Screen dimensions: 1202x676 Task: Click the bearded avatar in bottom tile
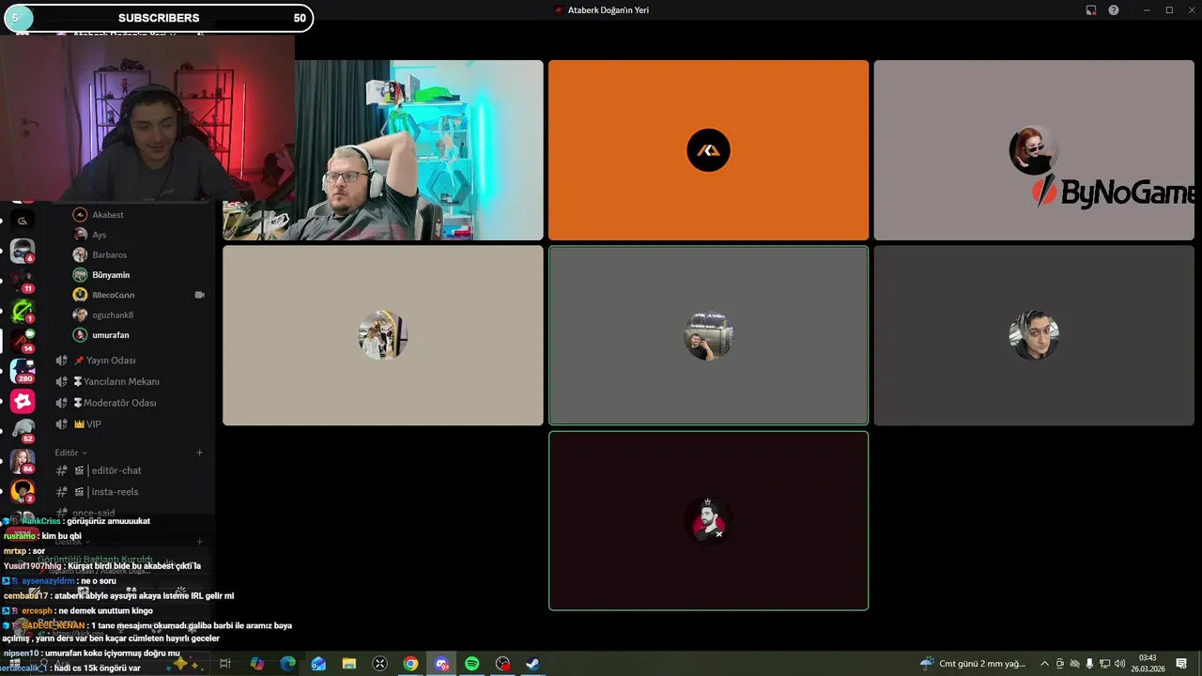pyautogui.click(x=708, y=521)
